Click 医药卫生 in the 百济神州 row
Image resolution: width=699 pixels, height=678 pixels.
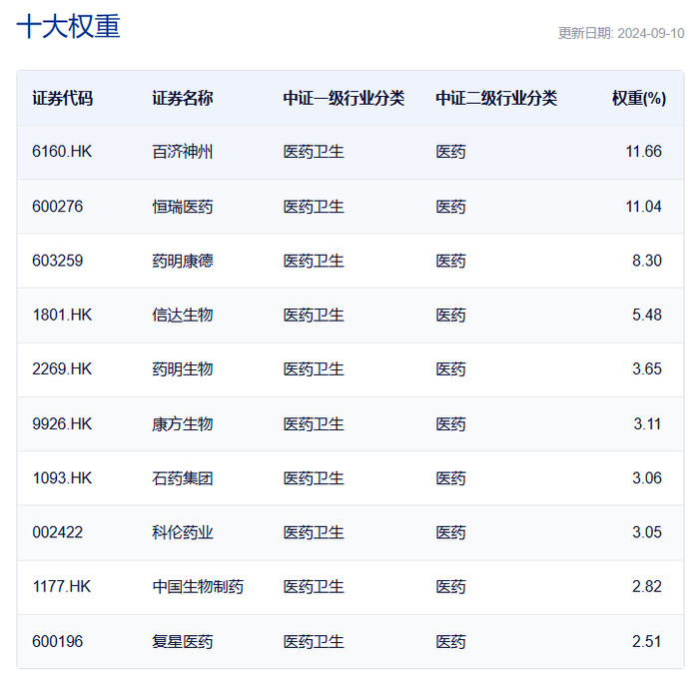click(x=314, y=152)
